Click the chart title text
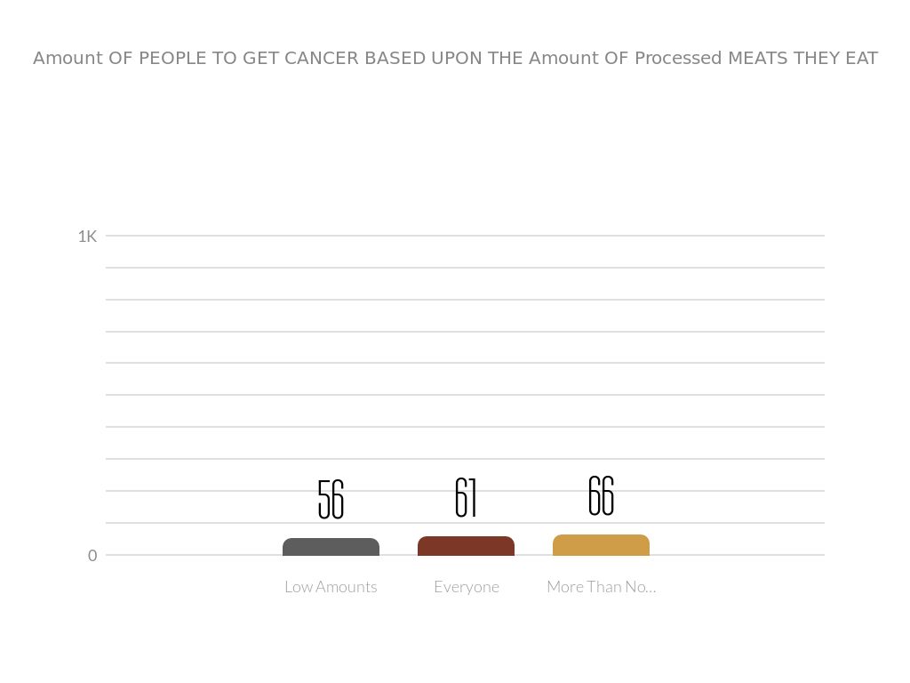The image size is (910, 683). tap(455, 59)
